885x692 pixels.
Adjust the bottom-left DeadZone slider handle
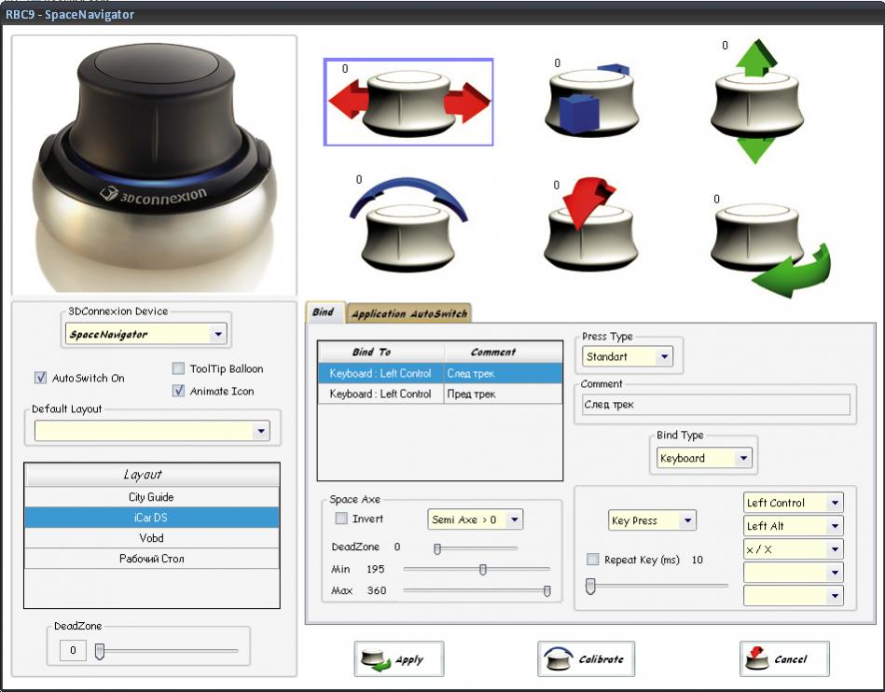point(100,651)
